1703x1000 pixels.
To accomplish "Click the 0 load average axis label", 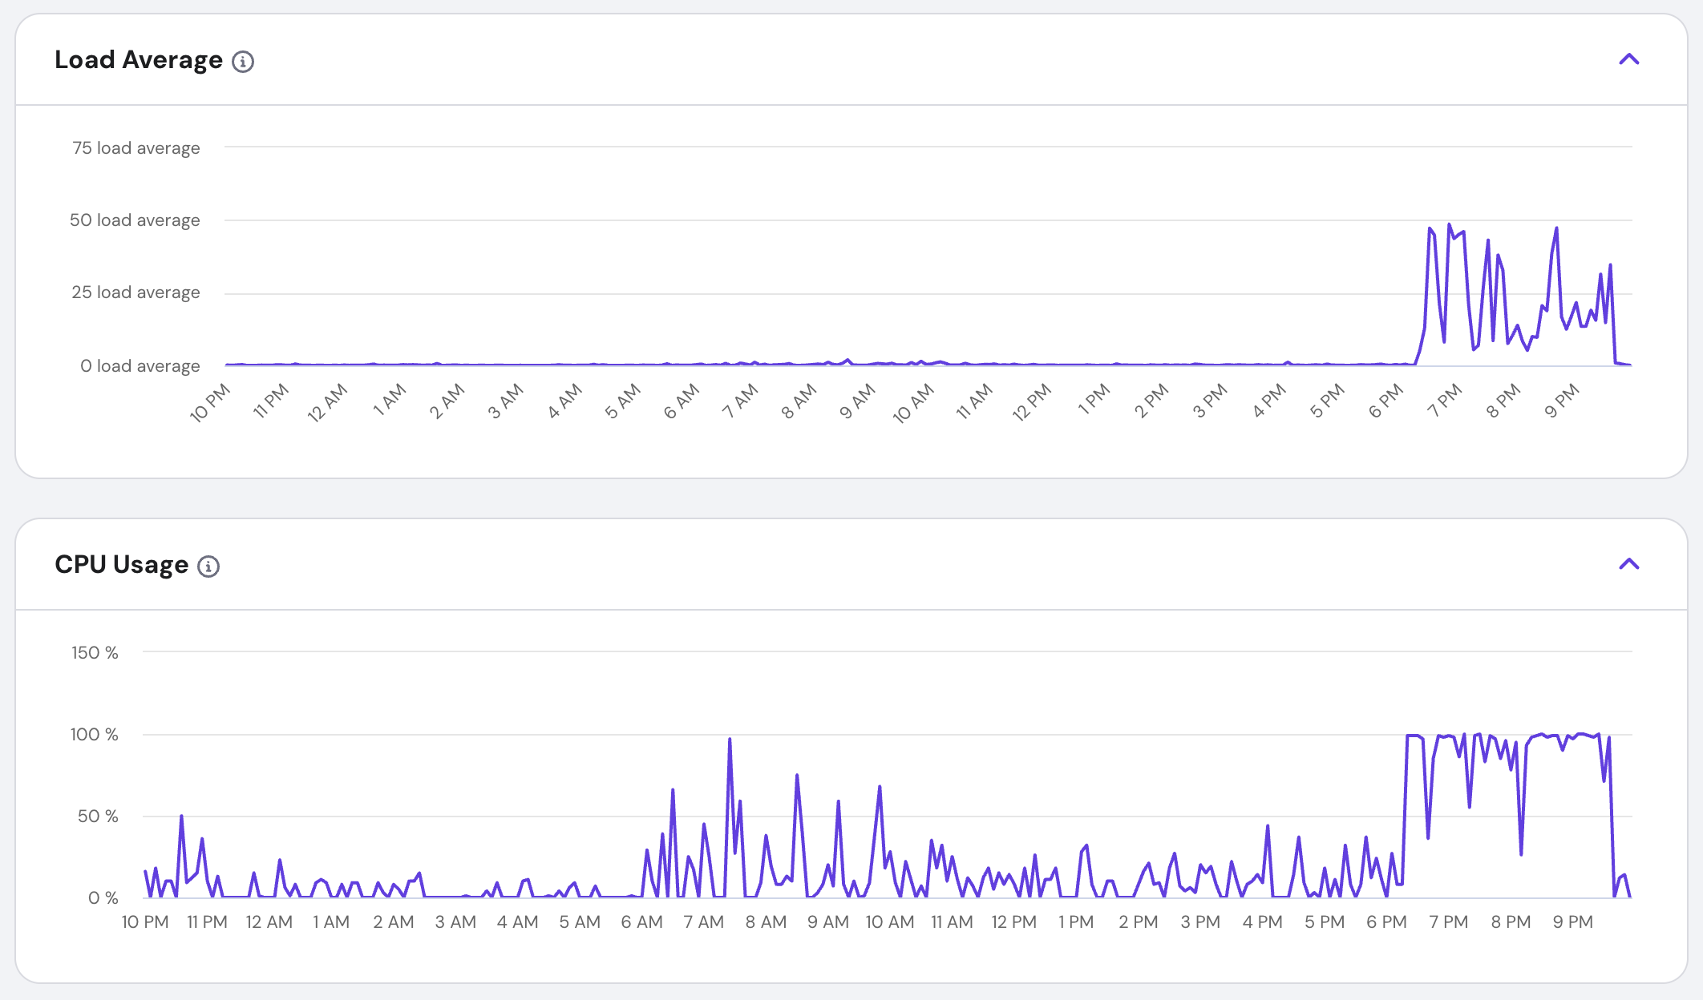I will point(140,366).
